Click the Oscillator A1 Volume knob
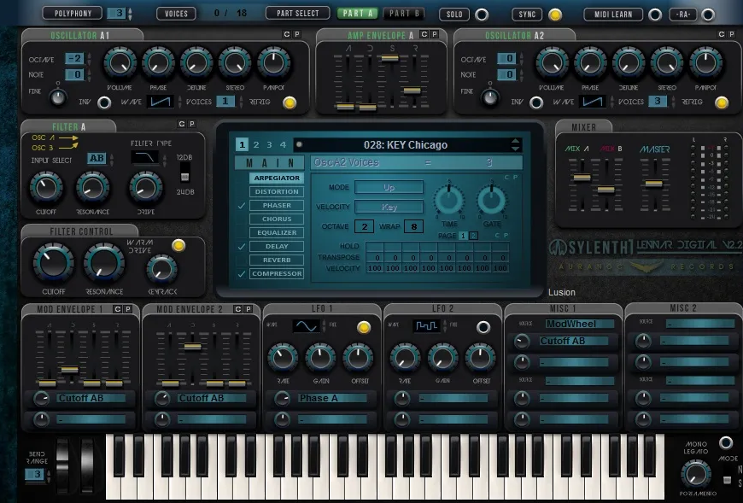743x503 pixels. click(x=120, y=63)
